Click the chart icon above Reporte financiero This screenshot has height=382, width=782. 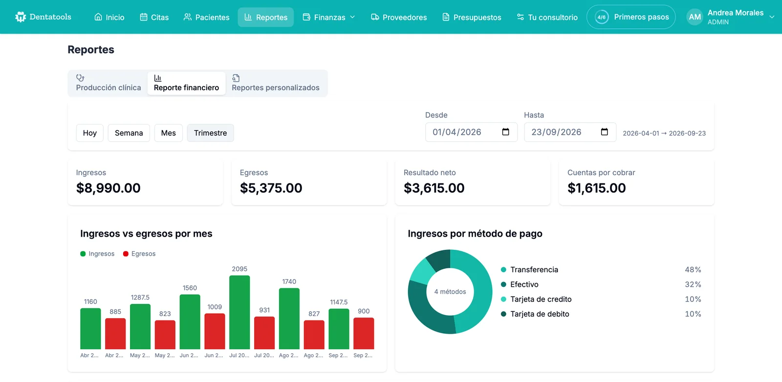click(158, 78)
